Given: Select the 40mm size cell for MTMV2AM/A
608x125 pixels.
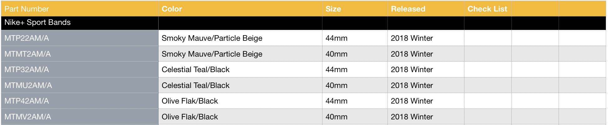Looking at the screenshot, I should click(336, 117).
